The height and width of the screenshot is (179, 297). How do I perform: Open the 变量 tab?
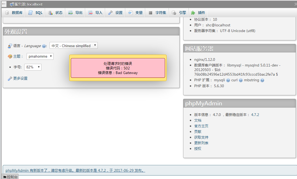click(135, 13)
